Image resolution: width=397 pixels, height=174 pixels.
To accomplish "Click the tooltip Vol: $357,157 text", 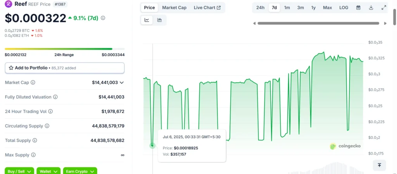I will point(174,154).
